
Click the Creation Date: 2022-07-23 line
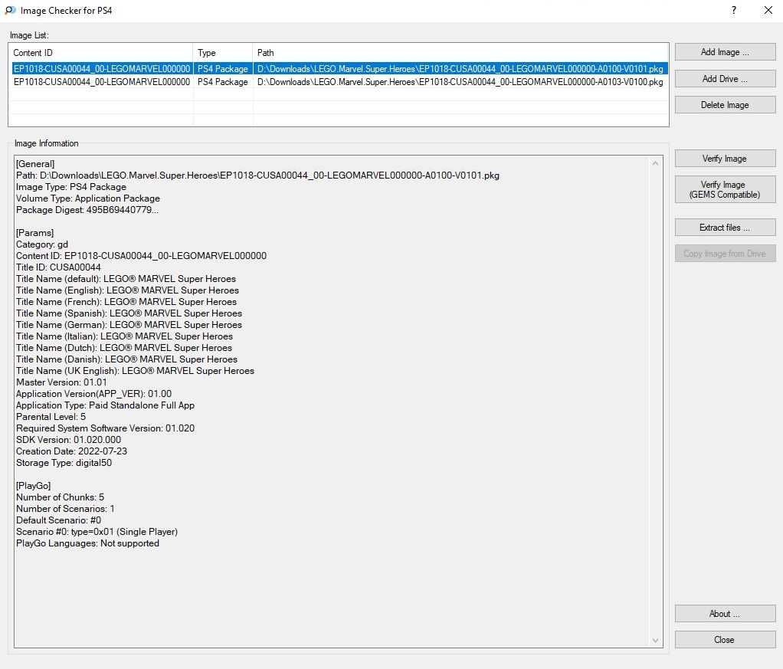pyautogui.click(x=71, y=451)
